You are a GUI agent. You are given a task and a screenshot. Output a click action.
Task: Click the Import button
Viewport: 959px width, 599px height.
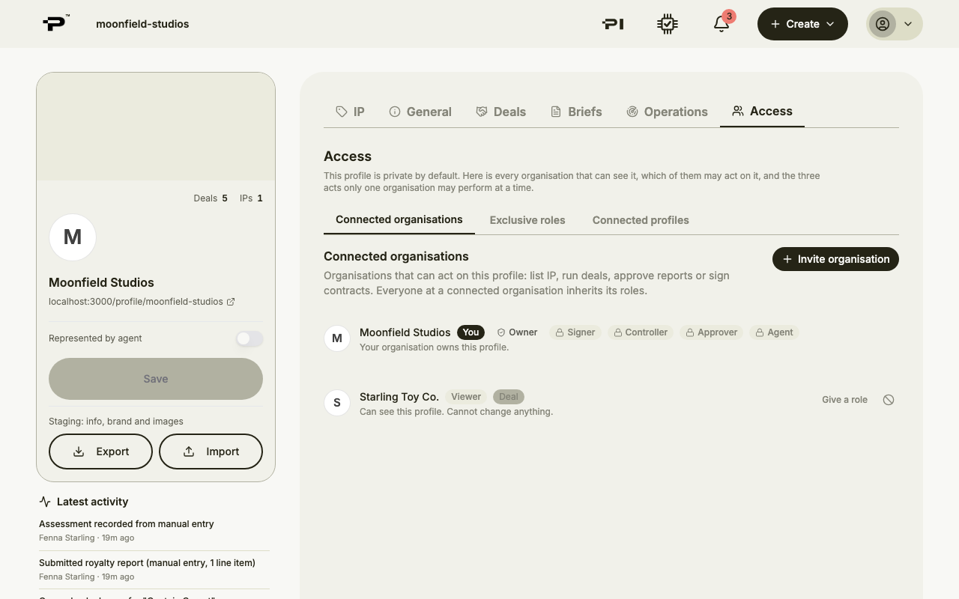coord(211,451)
